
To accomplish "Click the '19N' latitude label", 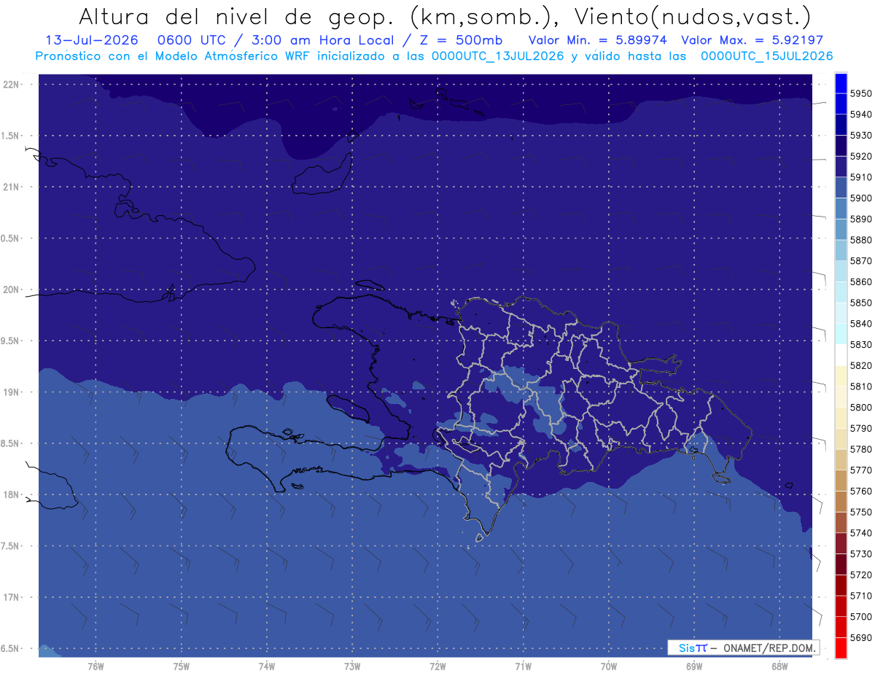I will [x=12, y=392].
